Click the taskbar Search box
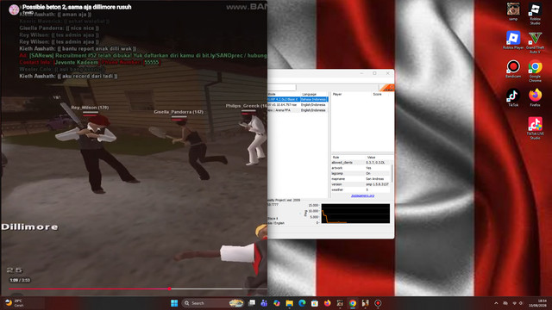 coord(213,303)
